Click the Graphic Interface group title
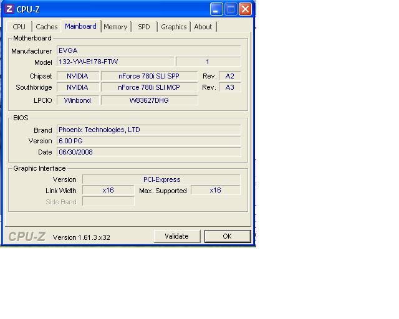Viewport: 399px width, 319px height. coord(39,168)
